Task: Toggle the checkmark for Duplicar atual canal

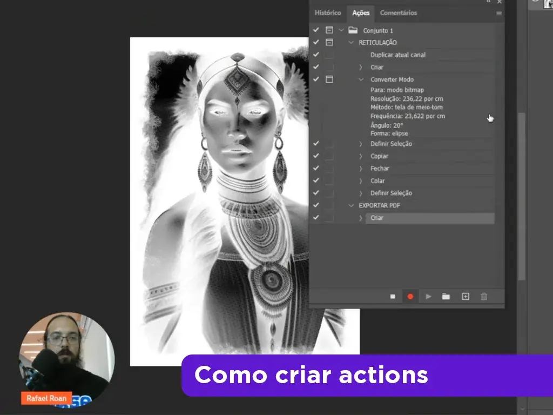Action: (316, 55)
